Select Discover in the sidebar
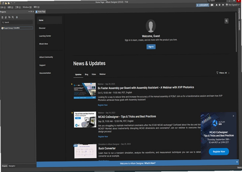This screenshot has width=242, height=172. click(42, 28)
